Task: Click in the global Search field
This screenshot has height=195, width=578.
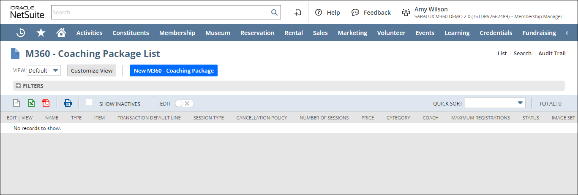Action: pyautogui.click(x=161, y=12)
